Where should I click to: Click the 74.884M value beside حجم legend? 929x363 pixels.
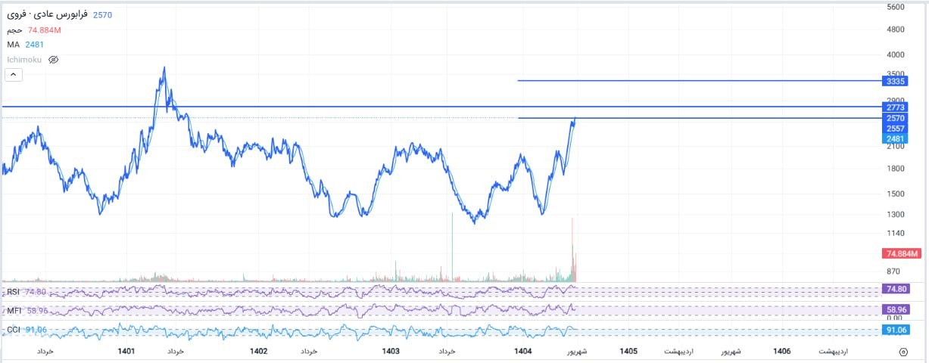pyautogui.click(x=44, y=30)
